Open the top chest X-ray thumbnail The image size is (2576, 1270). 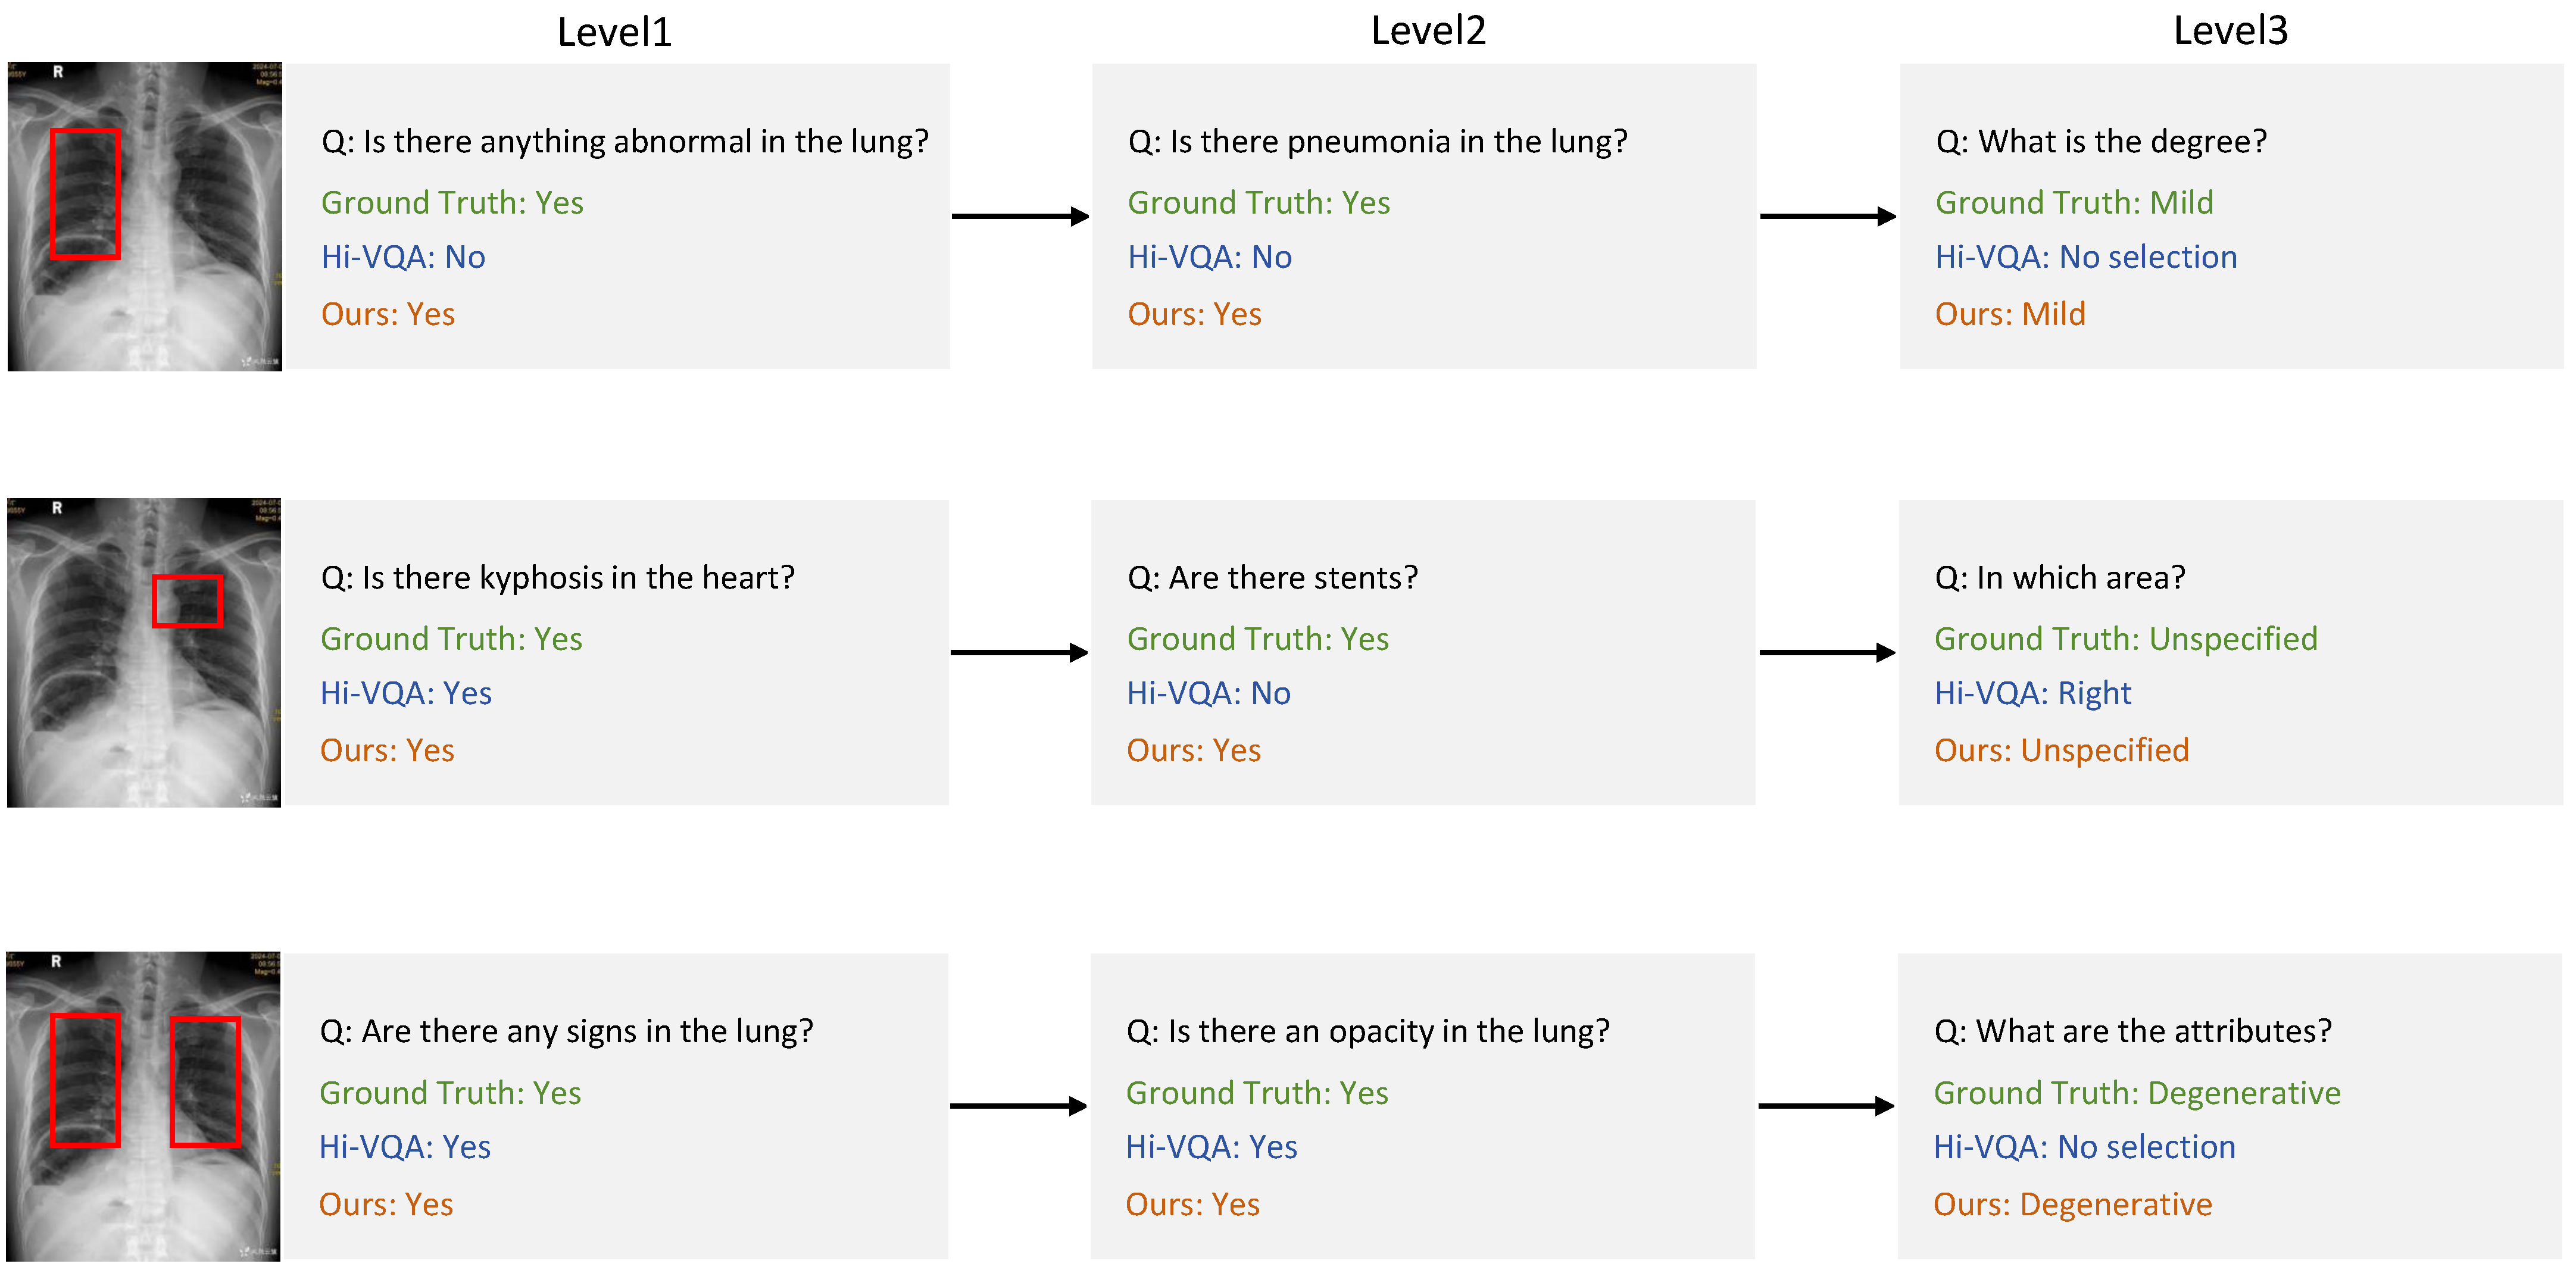coord(145,216)
